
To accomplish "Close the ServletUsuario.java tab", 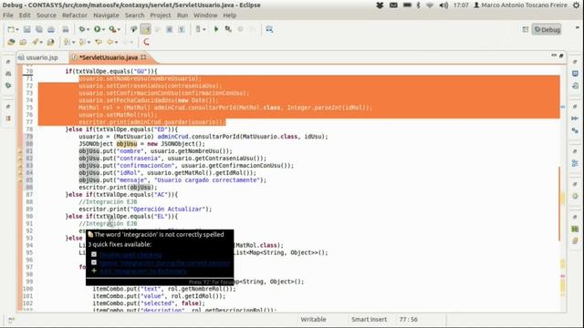I will point(143,57).
